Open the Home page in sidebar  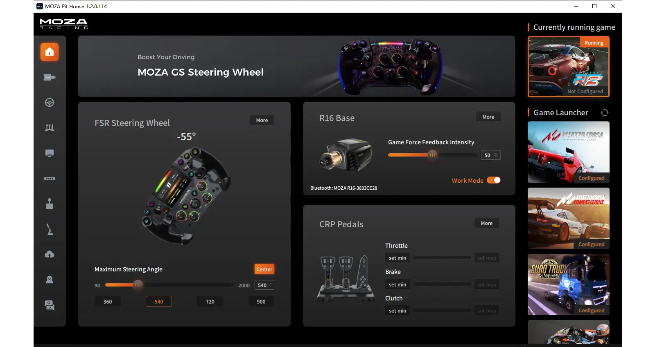50,52
